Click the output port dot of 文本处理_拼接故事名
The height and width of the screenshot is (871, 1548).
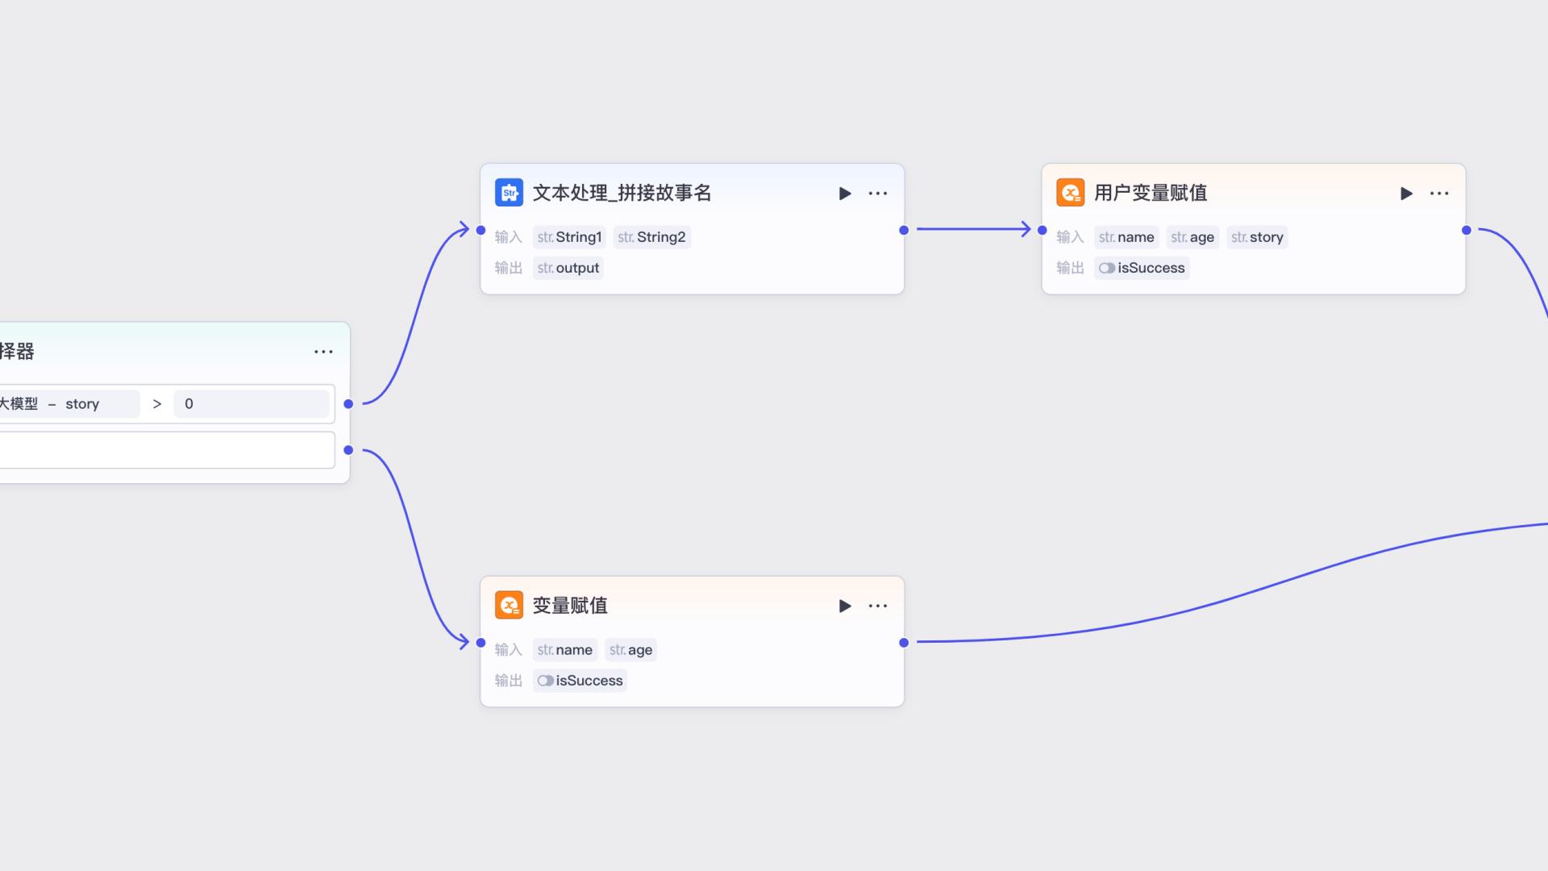903,230
